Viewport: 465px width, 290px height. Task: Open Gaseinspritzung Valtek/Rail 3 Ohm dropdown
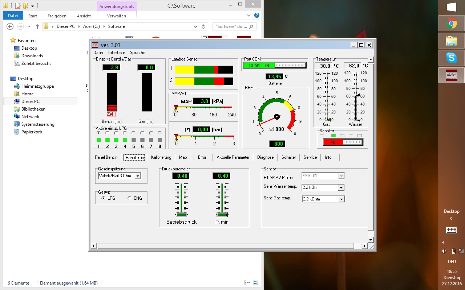[138, 176]
